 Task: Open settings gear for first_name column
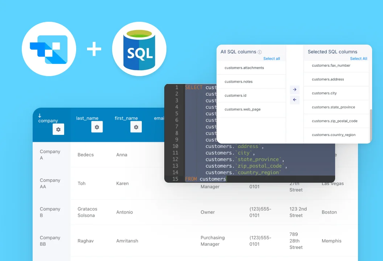tap(136, 127)
